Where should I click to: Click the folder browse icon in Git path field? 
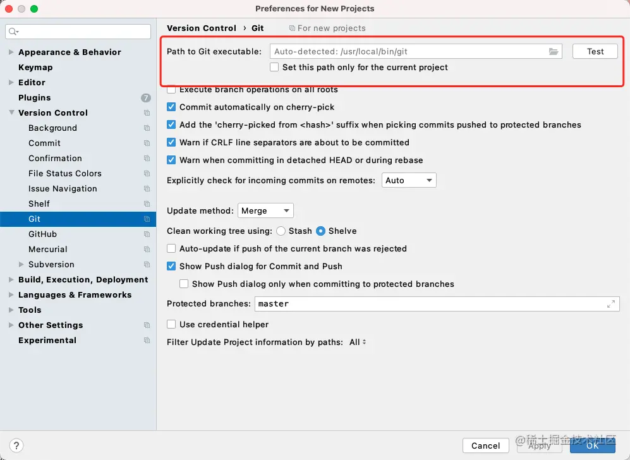point(554,51)
